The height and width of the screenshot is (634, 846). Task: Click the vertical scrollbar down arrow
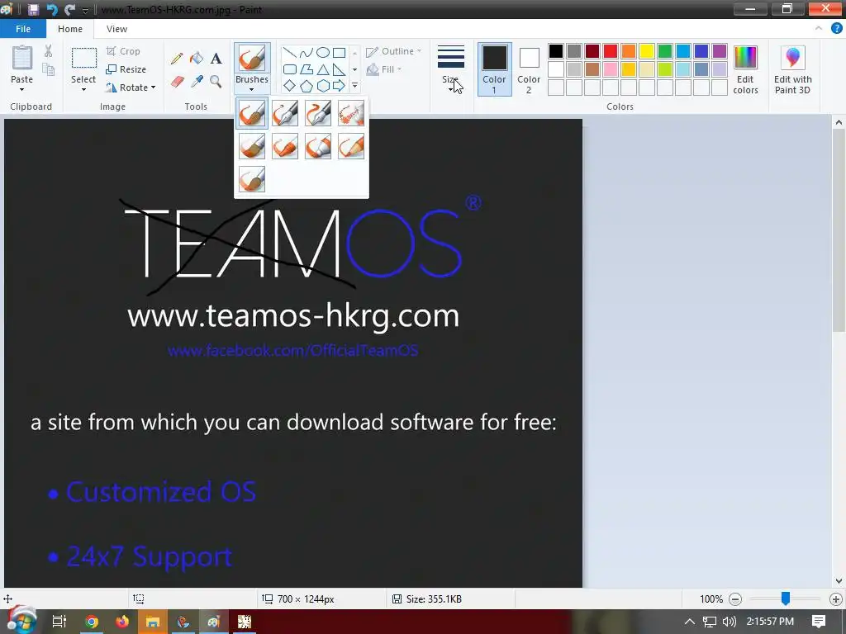tap(839, 580)
